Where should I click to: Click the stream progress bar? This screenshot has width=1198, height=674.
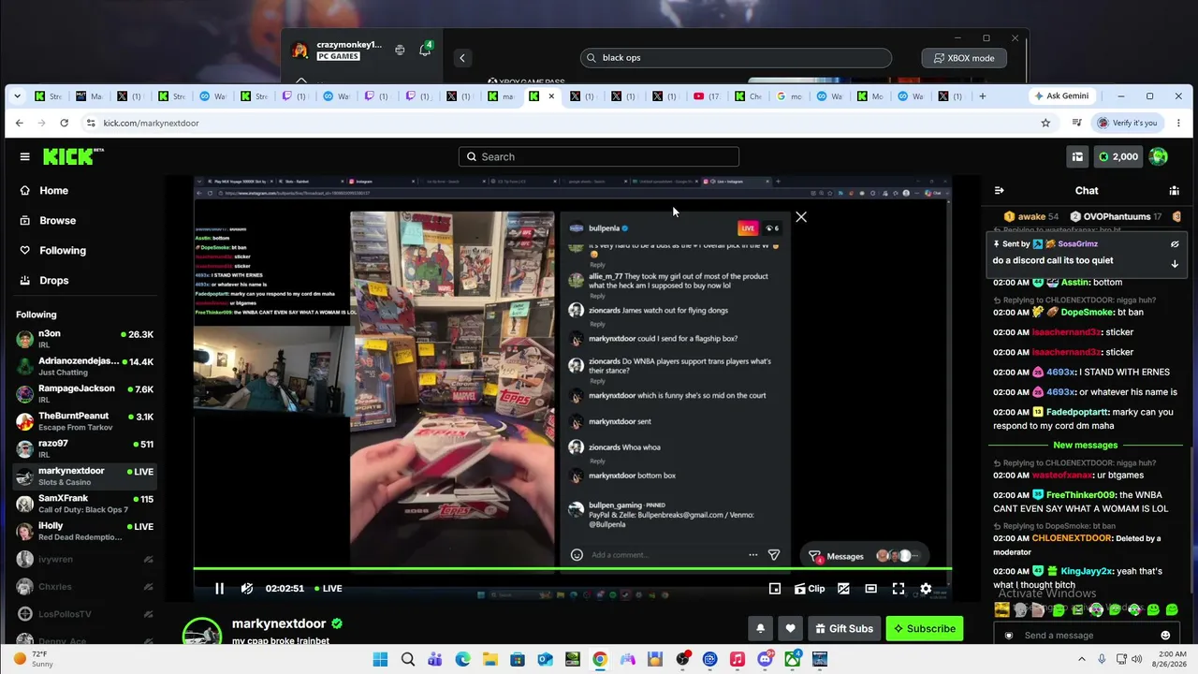tap(573, 568)
